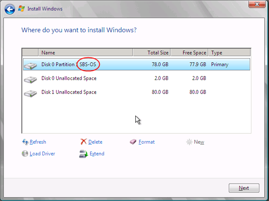269x201 pixels.
Task: Go back using the blue arrow button
Action: pos(10,9)
